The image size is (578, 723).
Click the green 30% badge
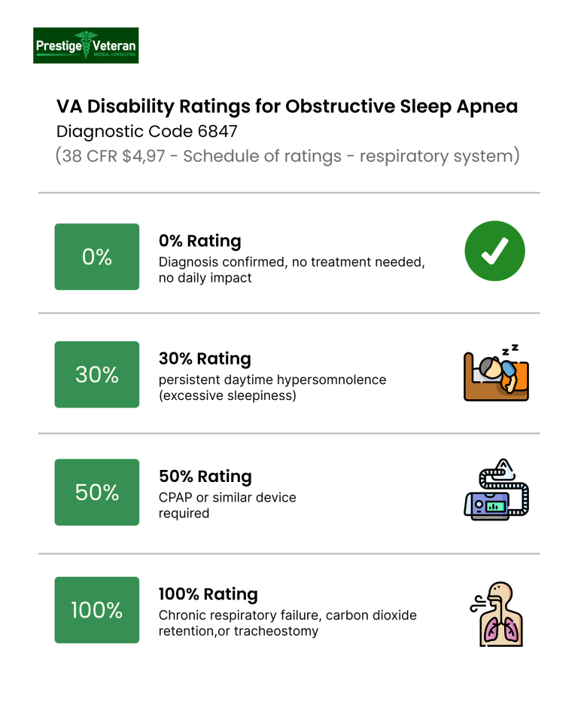click(x=97, y=374)
